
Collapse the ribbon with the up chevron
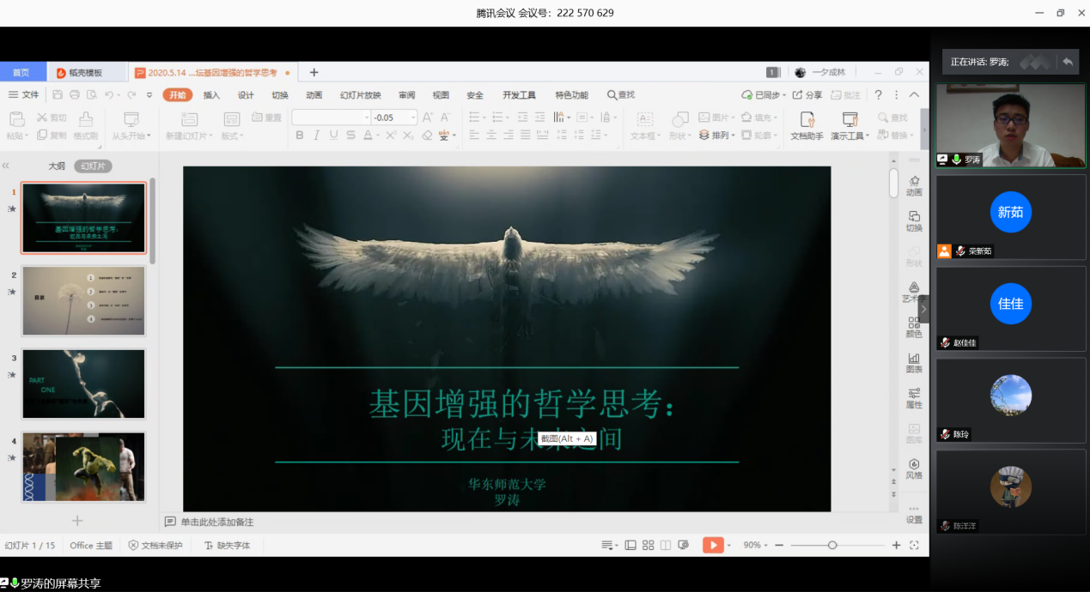point(914,95)
